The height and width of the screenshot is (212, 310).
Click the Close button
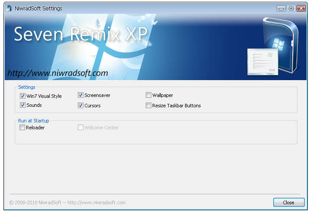point(289,203)
